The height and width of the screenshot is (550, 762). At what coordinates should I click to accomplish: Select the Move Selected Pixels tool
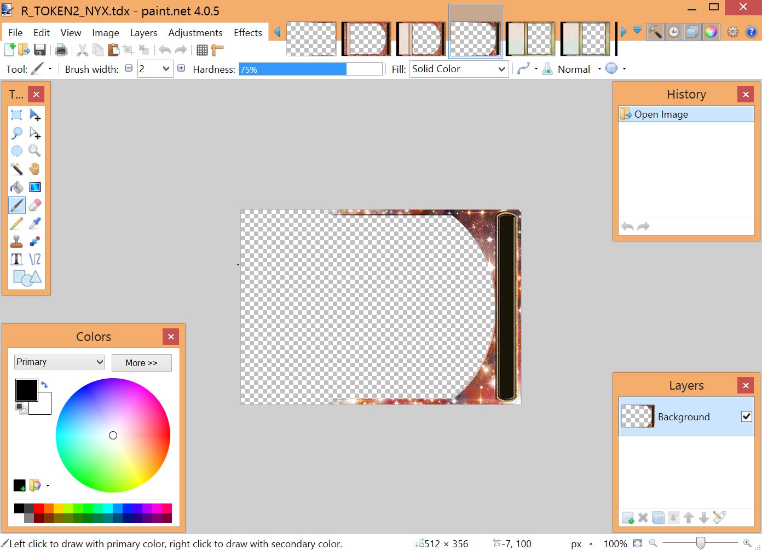coord(35,115)
